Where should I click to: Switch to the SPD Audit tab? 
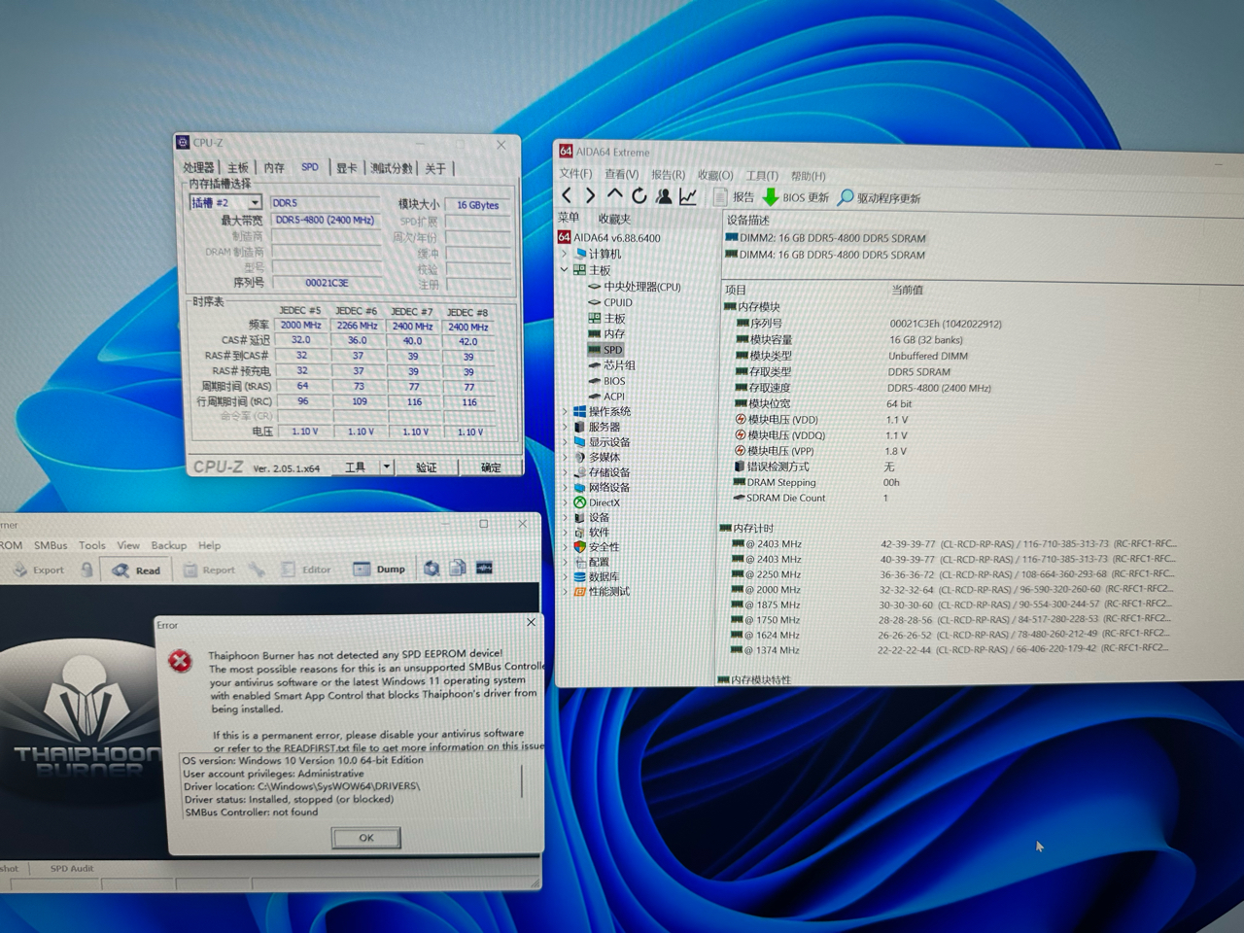pyautogui.click(x=70, y=868)
